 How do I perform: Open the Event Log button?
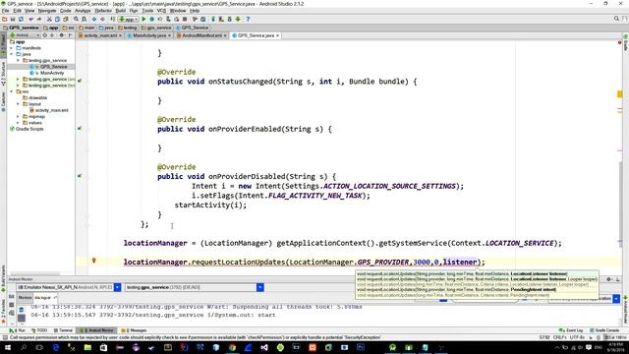[571, 330]
